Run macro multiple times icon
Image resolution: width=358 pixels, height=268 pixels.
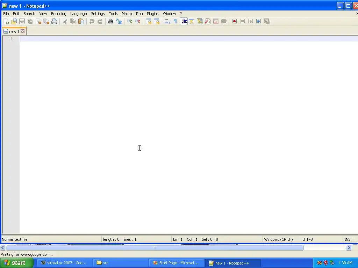pos(258,21)
